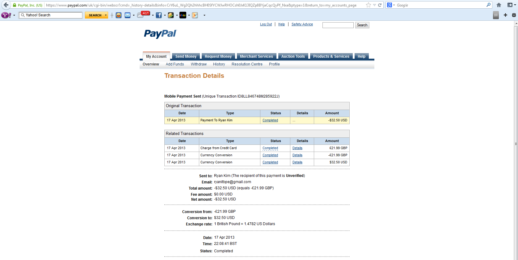The height and width of the screenshot is (260, 518).
Task: Click the scissors clipping toolbar icon
Action: (195, 15)
